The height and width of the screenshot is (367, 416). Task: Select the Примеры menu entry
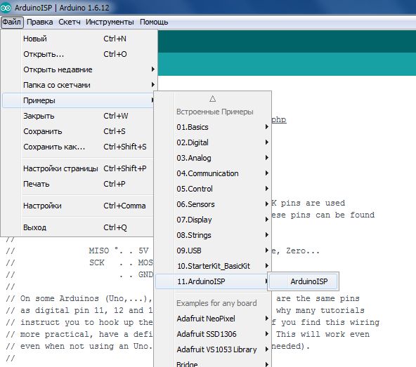tap(78, 100)
